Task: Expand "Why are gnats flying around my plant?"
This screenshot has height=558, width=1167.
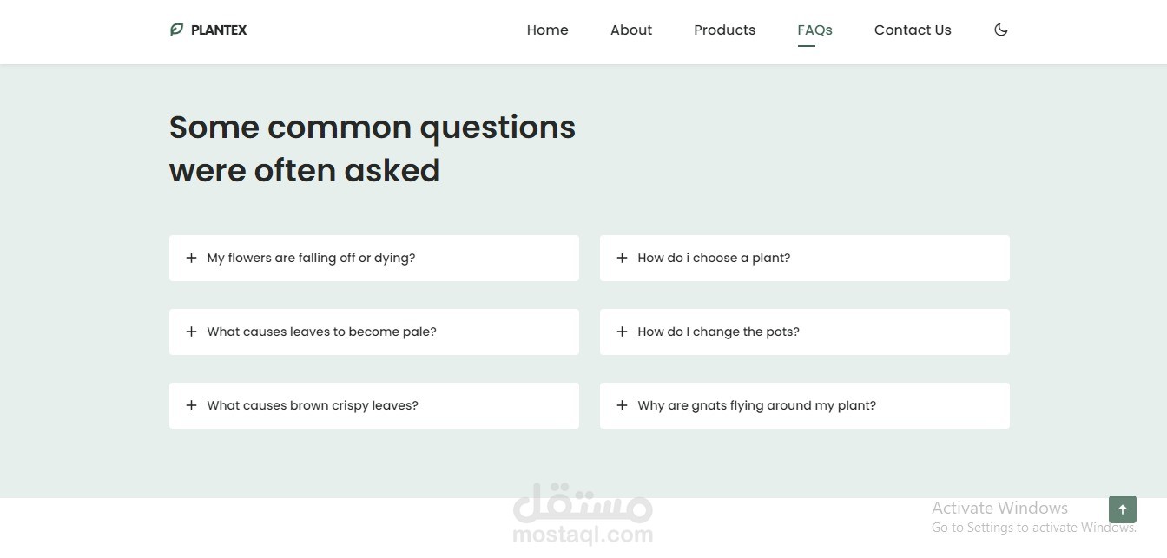Action: point(756,405)
